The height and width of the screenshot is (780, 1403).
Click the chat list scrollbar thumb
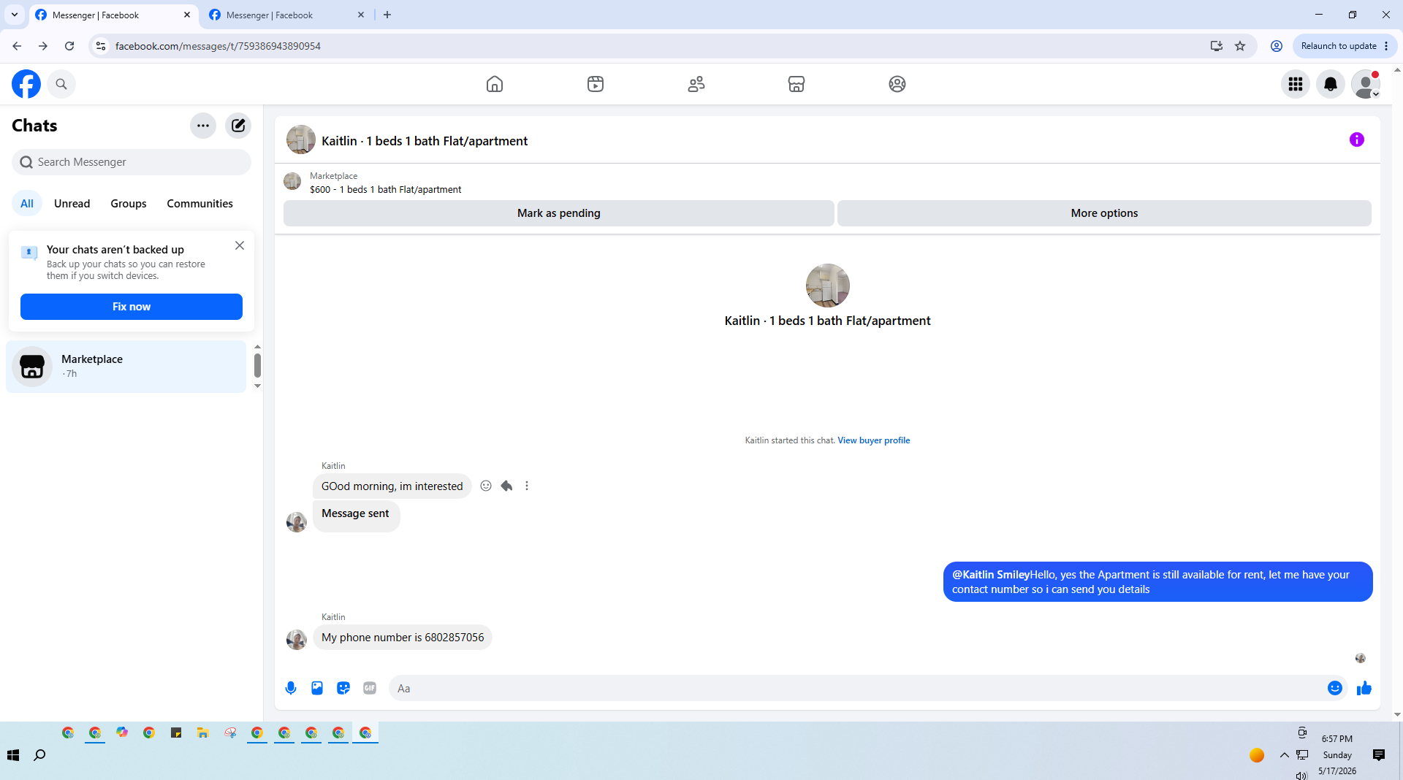coord(257,365)
